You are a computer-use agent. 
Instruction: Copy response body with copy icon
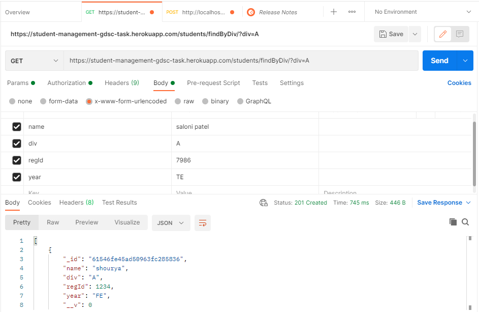(453, 222)
